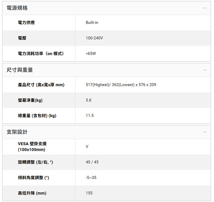Click the 傾斜角度調整 (°) label
214x202 pixels.
[x=33, y=178]
